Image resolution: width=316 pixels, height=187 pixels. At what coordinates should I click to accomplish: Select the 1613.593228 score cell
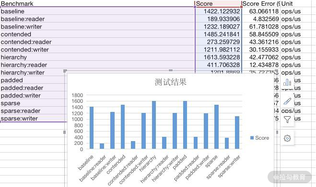pyautogui.click(x=218, y=57)
